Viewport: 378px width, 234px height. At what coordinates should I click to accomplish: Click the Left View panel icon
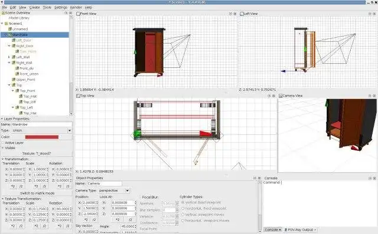point(242,14)
